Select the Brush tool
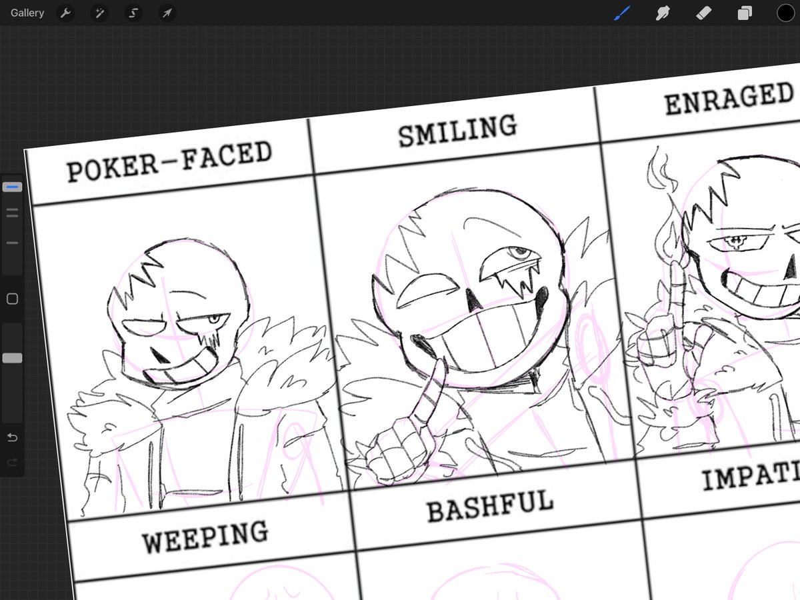This screenshot has height=600, width=800. 622,13
